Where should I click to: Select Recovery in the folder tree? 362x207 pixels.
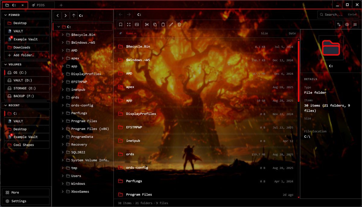(79, 145)
